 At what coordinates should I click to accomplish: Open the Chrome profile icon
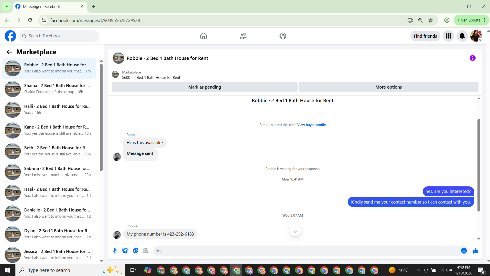point(447,20)
